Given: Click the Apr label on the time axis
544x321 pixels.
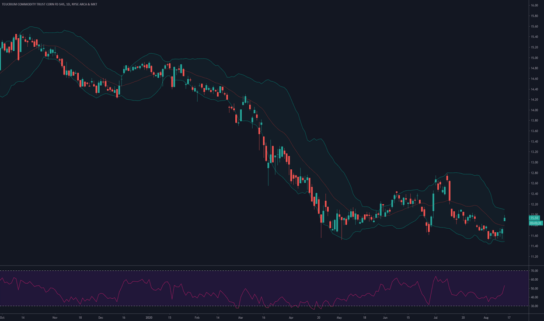Looking at the screenshot, I should coord(291,317).
